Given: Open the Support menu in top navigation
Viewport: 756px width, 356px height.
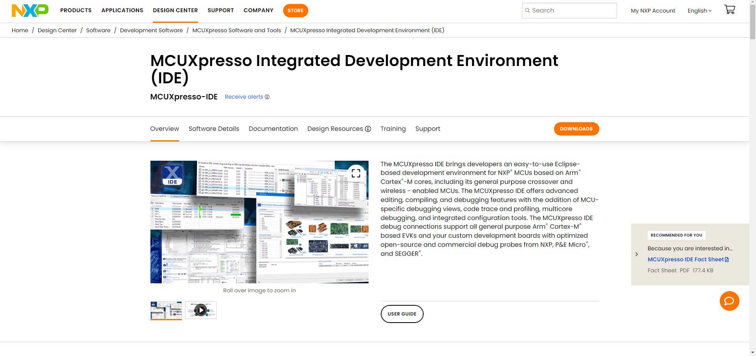Looking at the screenshot, I should (x=221, y=10).
